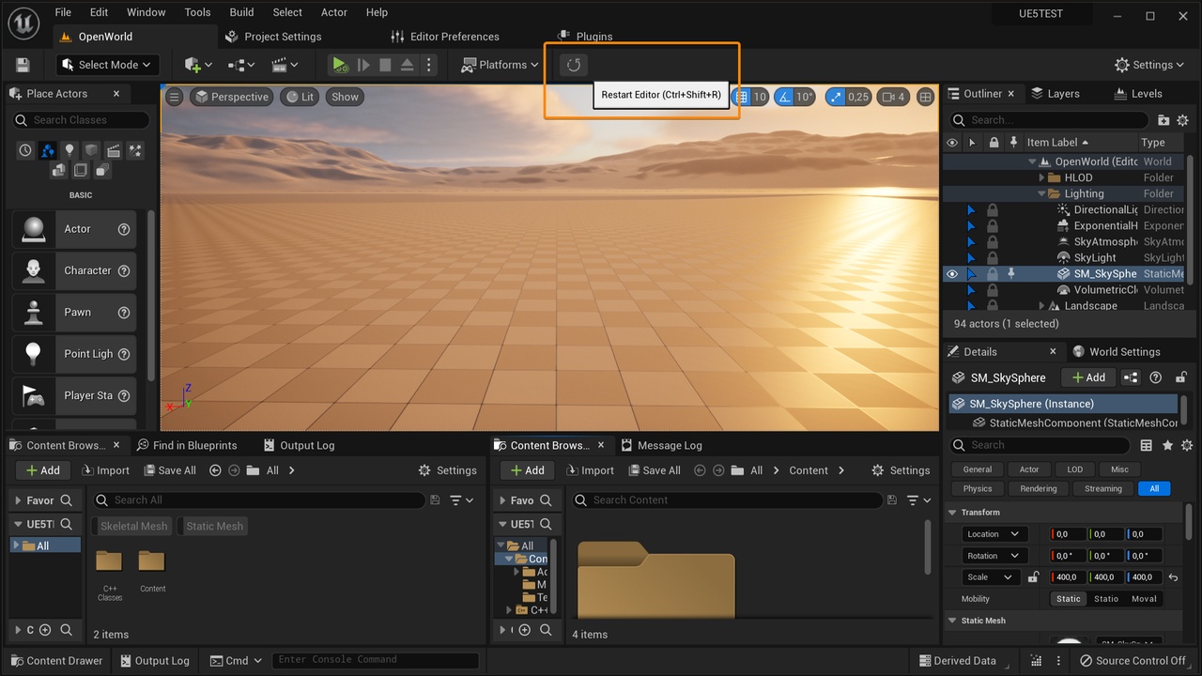Expand the HLOD folder in Outliner
This screenshot has height=676, width=1202.
point(1041,177)
